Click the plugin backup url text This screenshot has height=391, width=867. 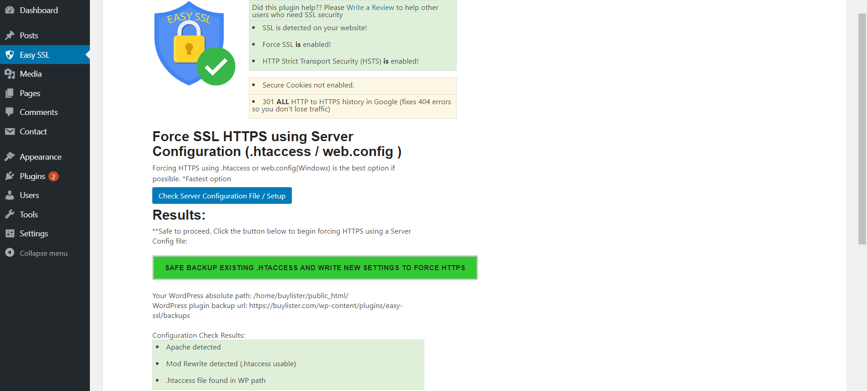click(277, 311)
